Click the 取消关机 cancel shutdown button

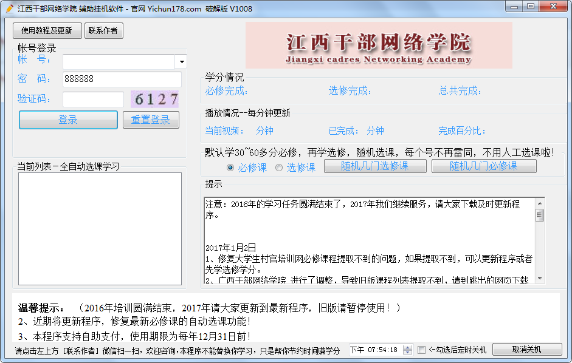(x=526, y=350)
